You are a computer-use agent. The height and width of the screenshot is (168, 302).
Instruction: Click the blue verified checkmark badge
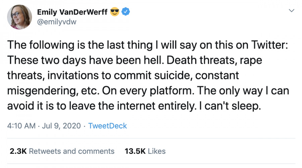pyautogui.click(x=125, y=12)
